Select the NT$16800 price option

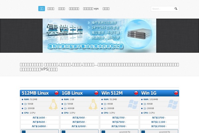tap(40, 126)
